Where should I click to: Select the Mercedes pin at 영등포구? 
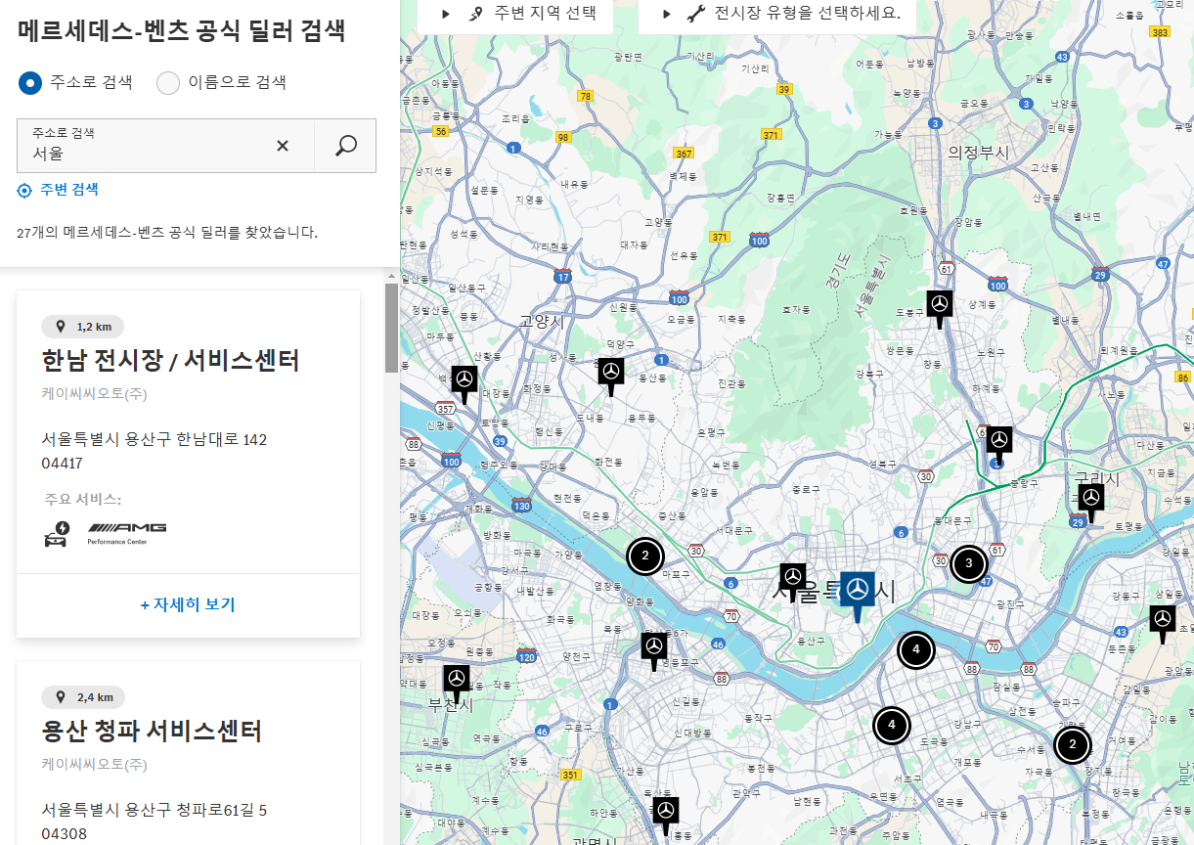click(654, 649)
